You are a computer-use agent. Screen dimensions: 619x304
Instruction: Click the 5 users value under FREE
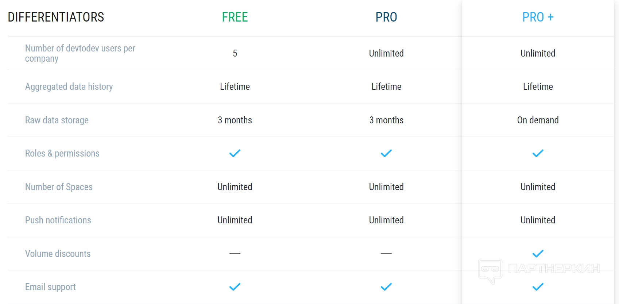pyautogui.click(x=235, y=53)
